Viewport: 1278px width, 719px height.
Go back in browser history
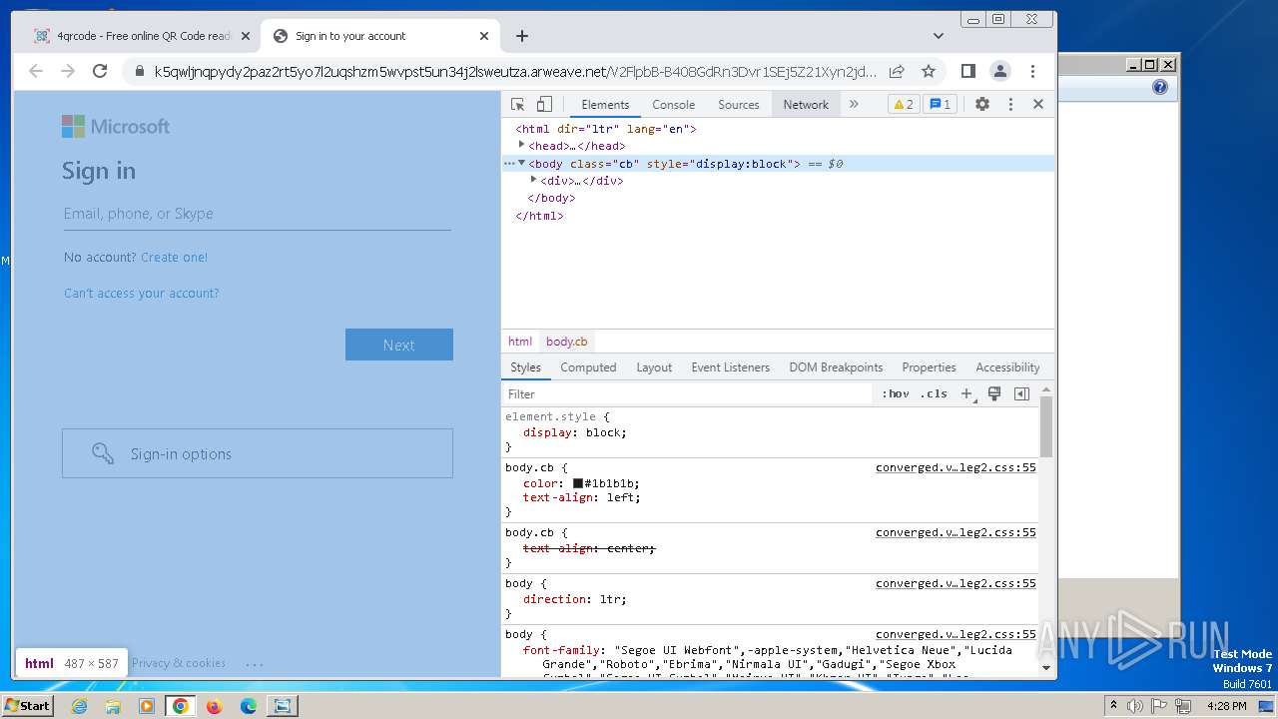[x=36, y=71]
